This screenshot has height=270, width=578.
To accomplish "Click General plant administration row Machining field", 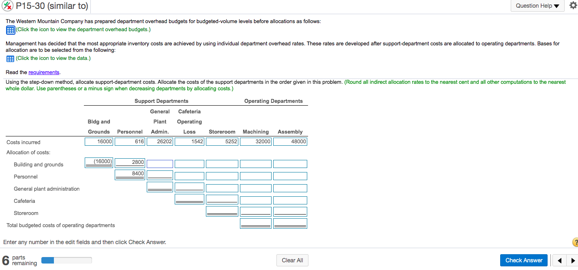I will [256, 188].
